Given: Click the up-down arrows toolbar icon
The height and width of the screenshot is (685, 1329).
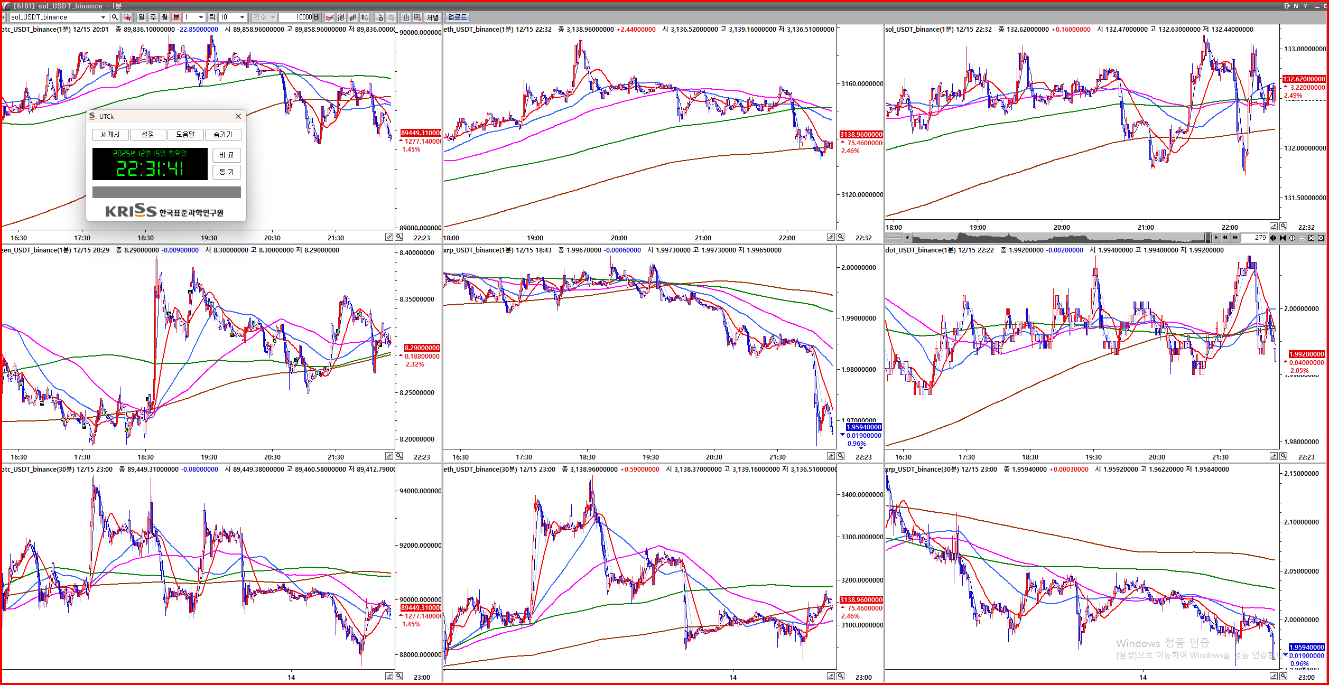Looking at the screenshot, I should [365, 17].
